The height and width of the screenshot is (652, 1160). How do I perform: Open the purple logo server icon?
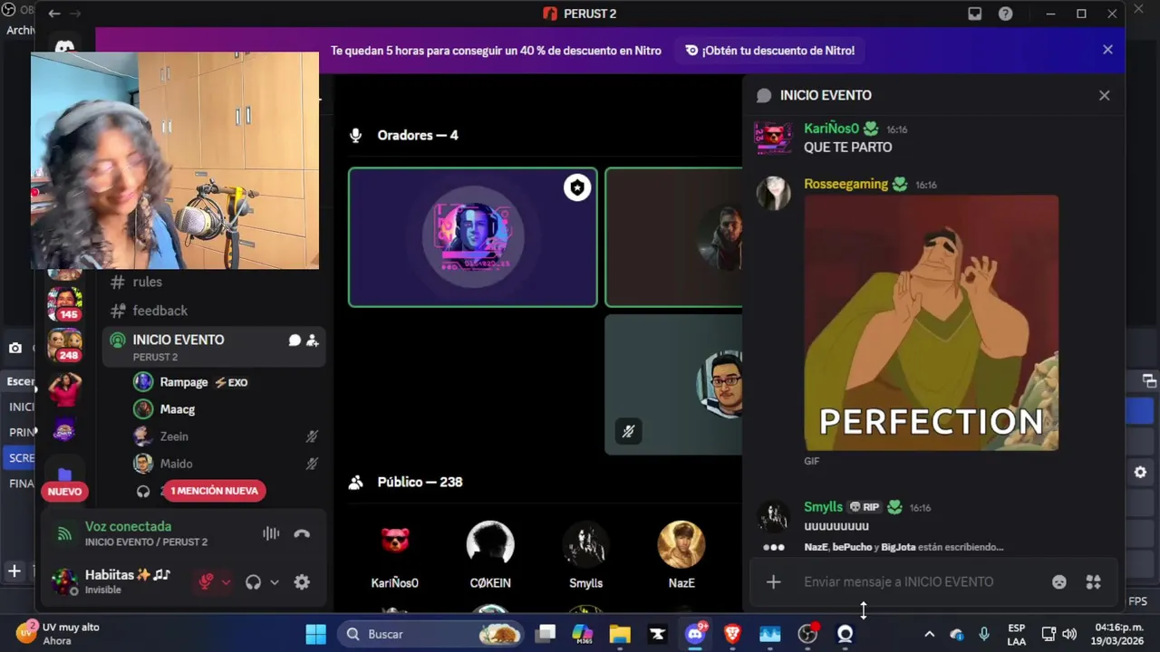pyautogui.click(x=64, y=430)
